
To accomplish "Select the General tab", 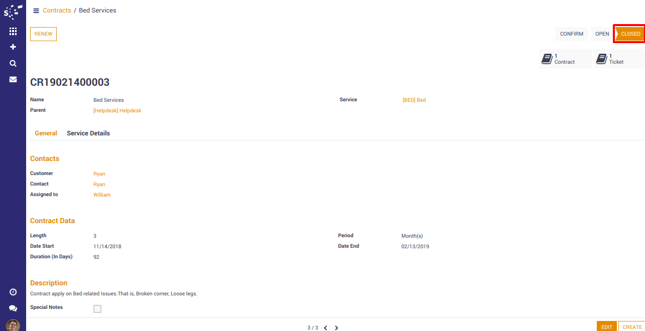I will click(46, 133).
